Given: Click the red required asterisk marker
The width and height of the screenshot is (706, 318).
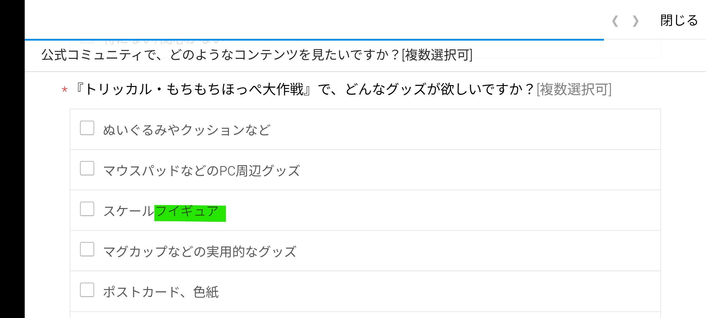Looking at the screenshot, I should click(64, 90).
